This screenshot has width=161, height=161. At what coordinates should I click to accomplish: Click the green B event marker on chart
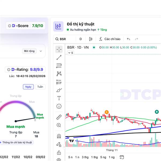(x=157, y=112)
